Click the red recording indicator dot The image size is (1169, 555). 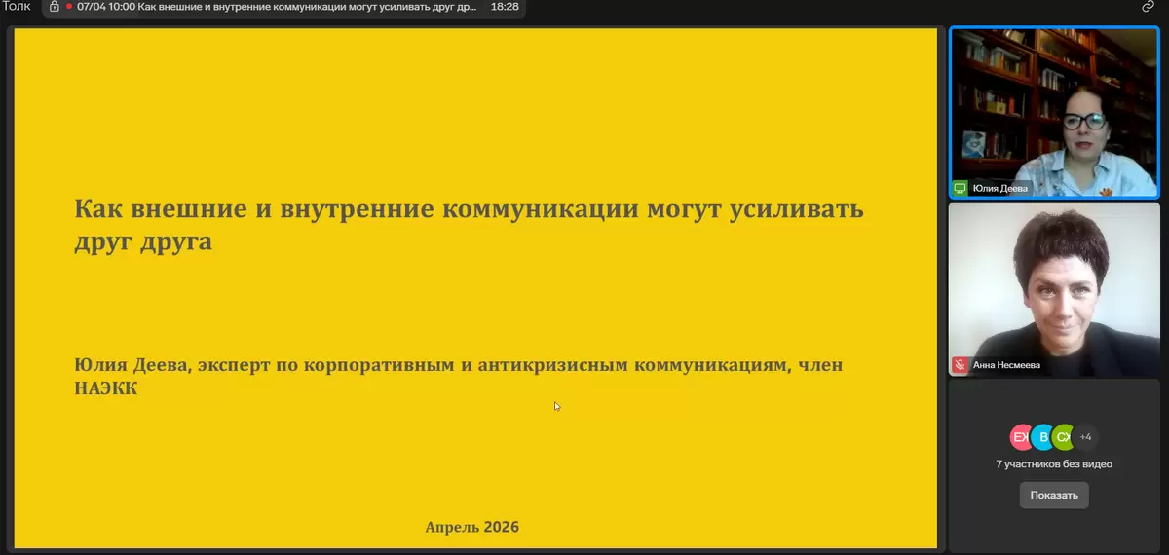click(x=69, y=7)
